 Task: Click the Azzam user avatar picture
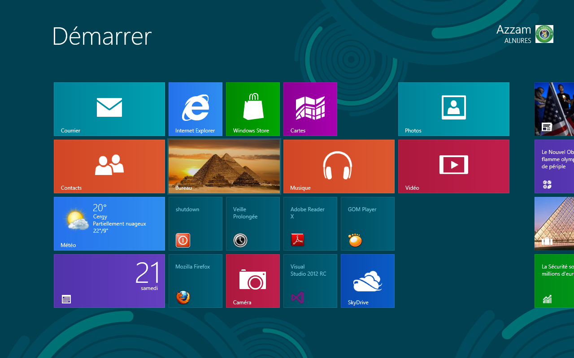[544, 34]
